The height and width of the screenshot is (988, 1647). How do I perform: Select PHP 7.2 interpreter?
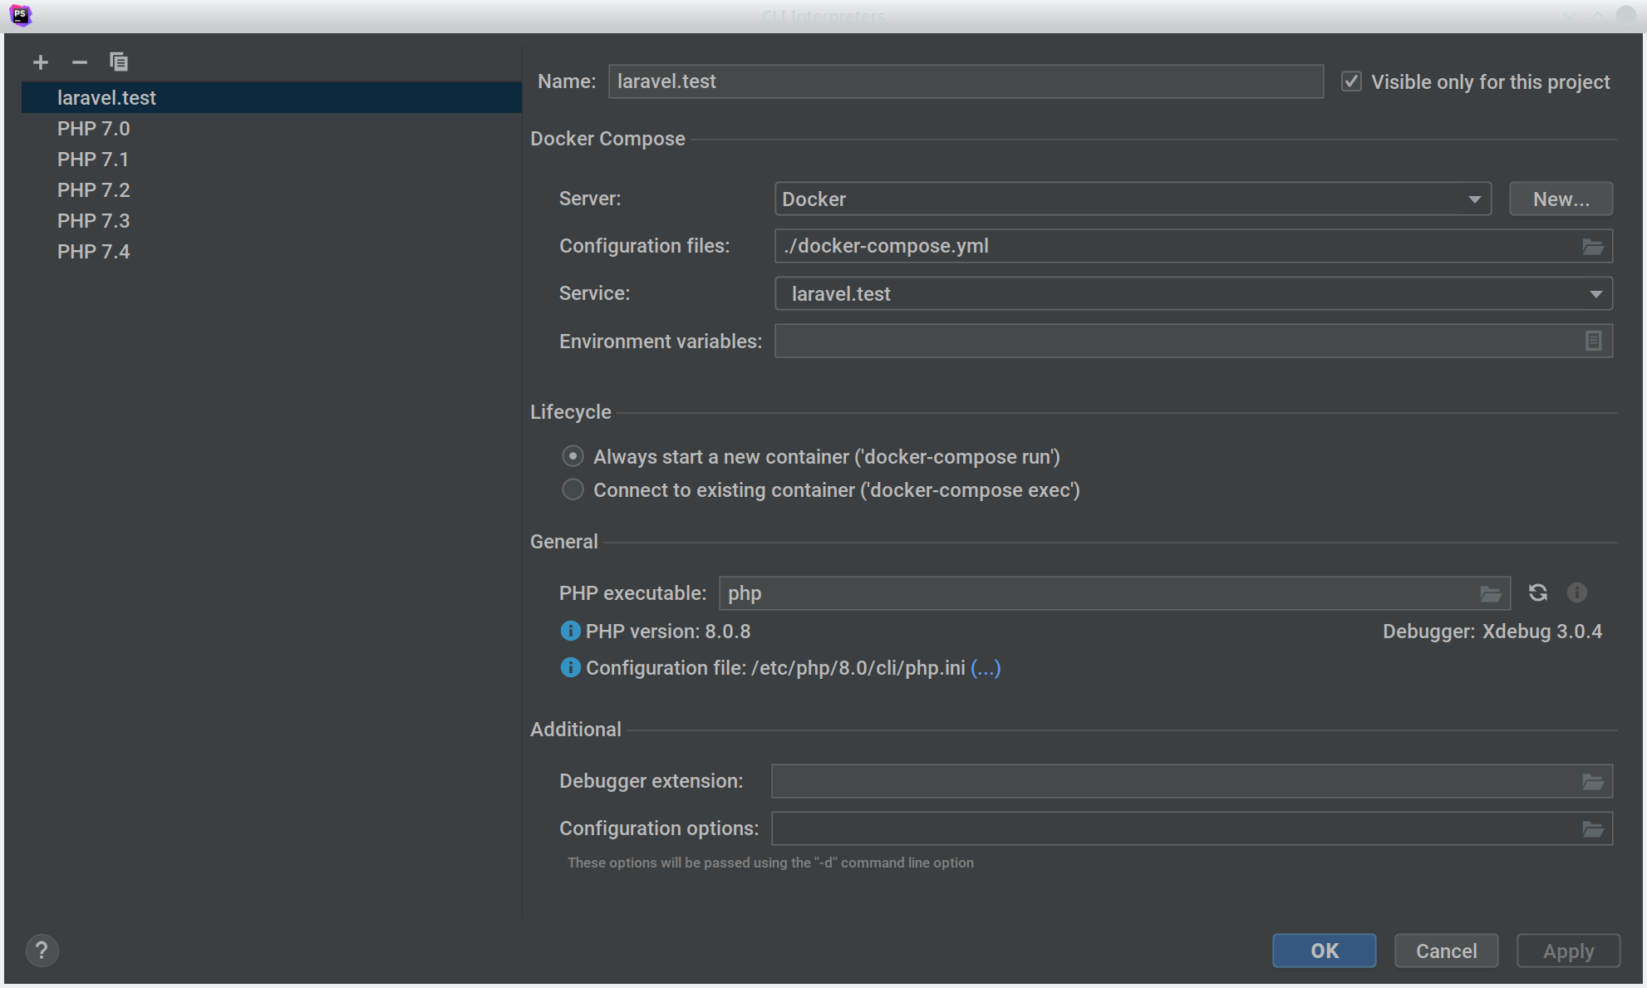click(271, 190)
